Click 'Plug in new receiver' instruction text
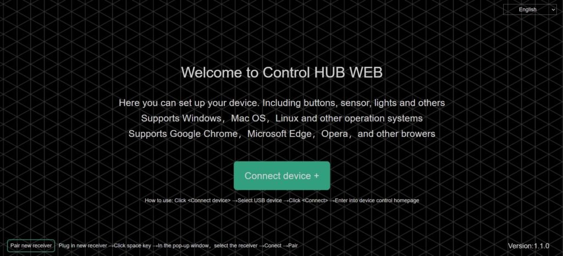 (83, 246)
